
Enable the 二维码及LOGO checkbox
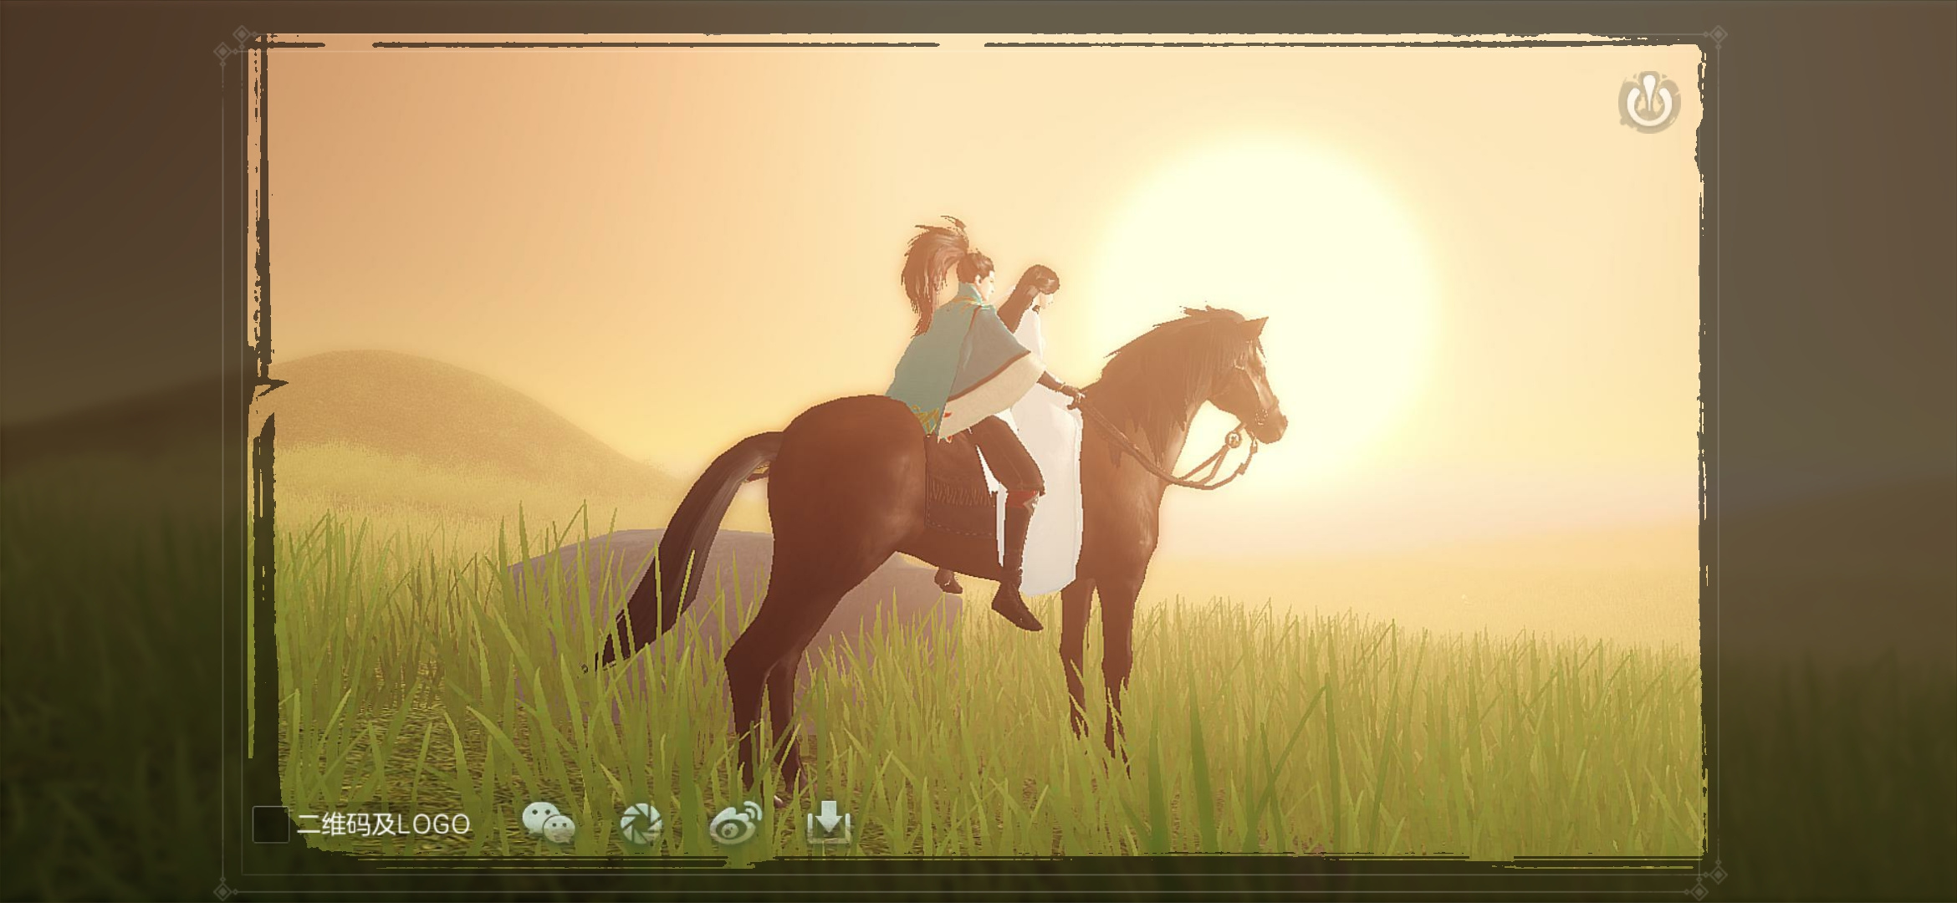coord(270,824)
